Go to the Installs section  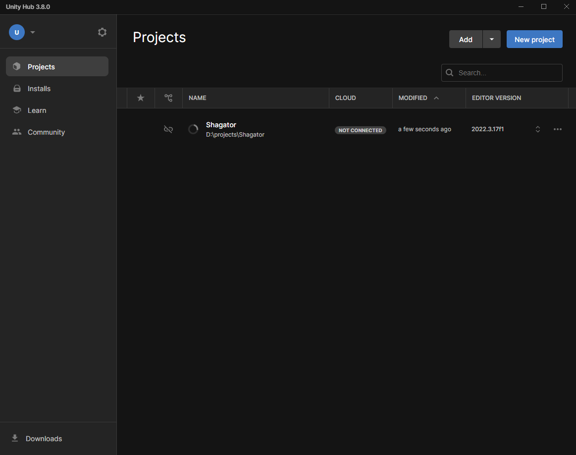tap(39, 89)
